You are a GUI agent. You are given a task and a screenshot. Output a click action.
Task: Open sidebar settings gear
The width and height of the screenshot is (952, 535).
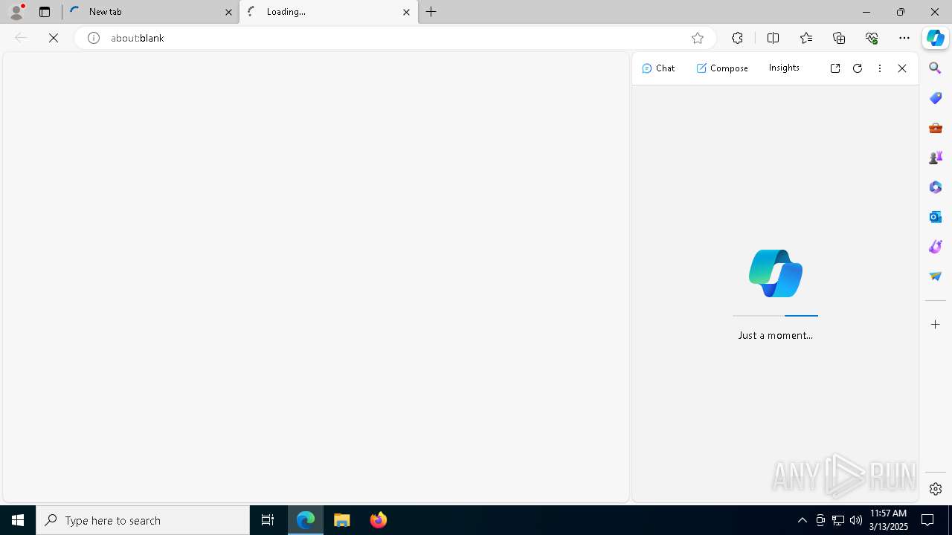tap(936, 489)
